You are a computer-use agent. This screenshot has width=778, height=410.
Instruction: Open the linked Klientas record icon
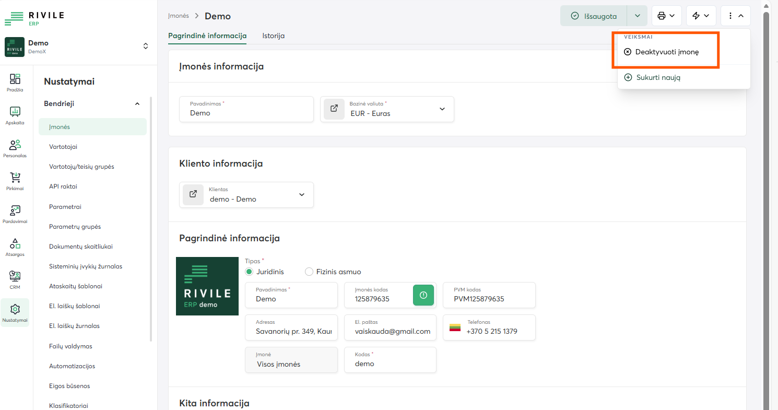(x=193, y=194)
